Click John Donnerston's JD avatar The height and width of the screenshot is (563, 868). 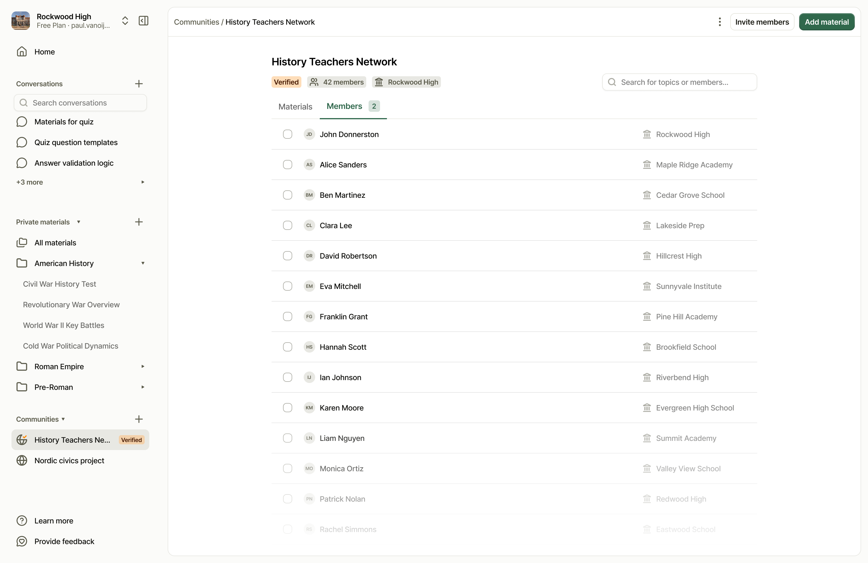click(x=309, y=134)
